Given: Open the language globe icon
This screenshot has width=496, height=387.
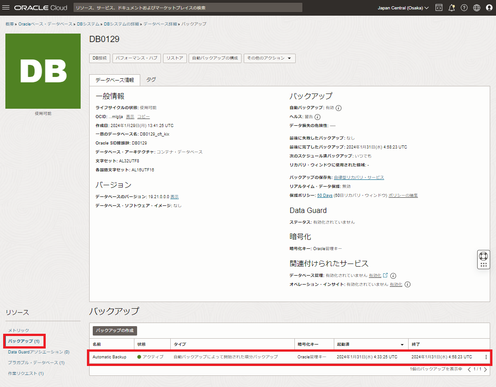Looking at the screenshot, I should click(476, 8).
